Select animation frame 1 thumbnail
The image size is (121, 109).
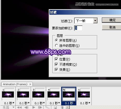click(8, 94)
